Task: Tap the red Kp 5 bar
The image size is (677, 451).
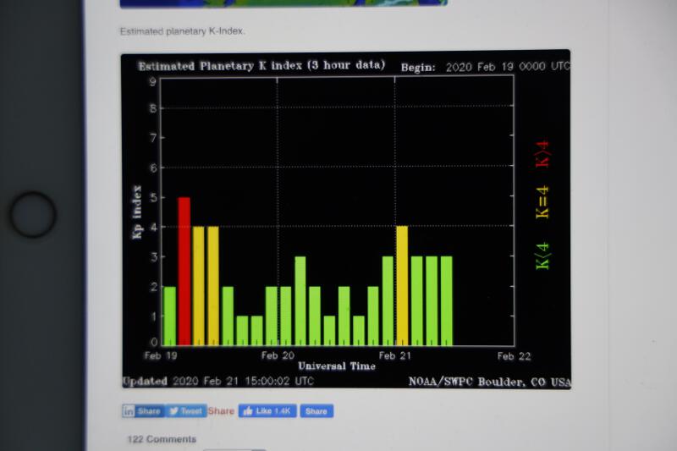Action: coord(184,271)
